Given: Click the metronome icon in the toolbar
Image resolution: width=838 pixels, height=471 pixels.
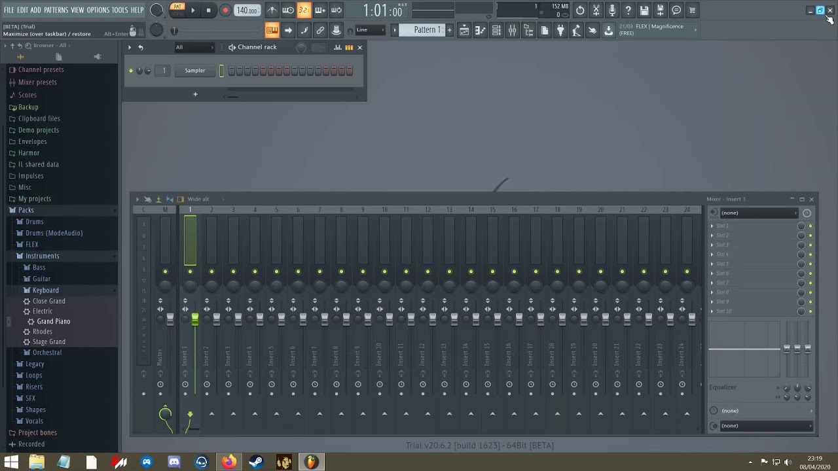Looking at the screenshot, I should tap(272, 10).
